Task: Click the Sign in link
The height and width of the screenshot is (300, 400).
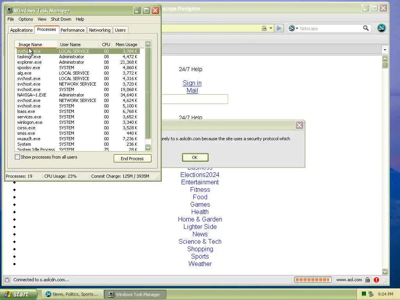Action: (x=192, y=83)
